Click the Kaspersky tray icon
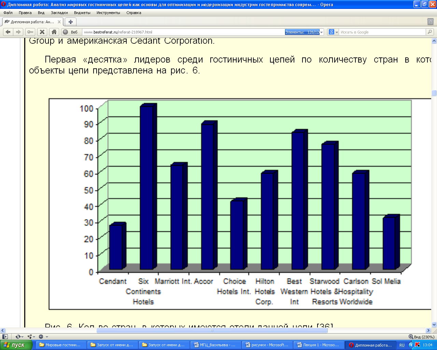437x350 pixels. [x=418, y=345]
